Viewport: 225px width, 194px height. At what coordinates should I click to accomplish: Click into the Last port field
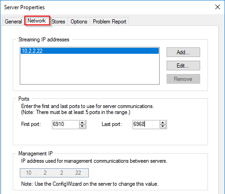pyautogui.click(x=146, y=124)
